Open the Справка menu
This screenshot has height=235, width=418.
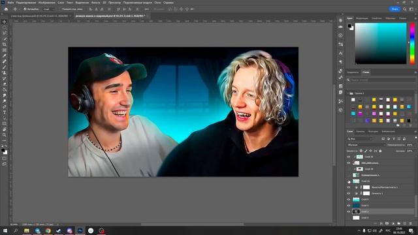(x=169, y=3)
